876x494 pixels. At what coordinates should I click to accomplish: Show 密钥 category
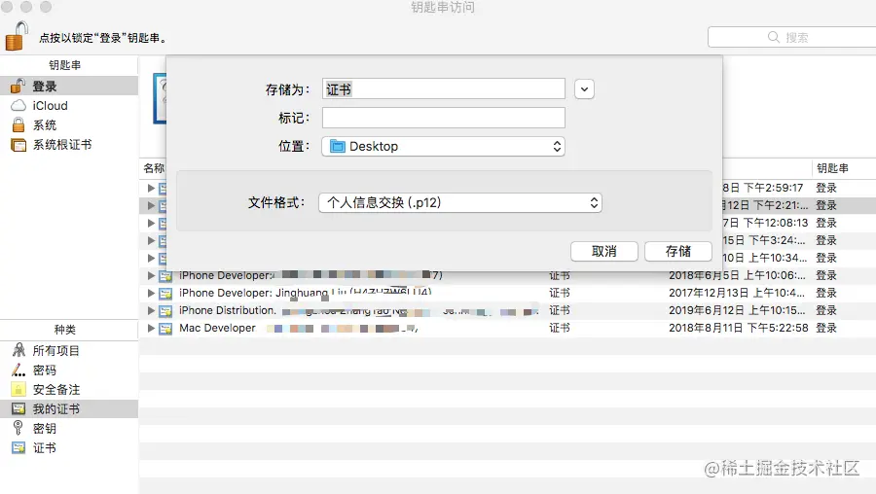point(69,428)
